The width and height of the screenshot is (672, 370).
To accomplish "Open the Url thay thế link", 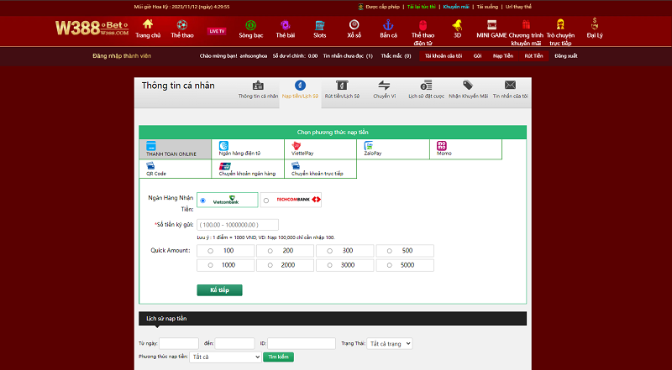I will point(518,7).
